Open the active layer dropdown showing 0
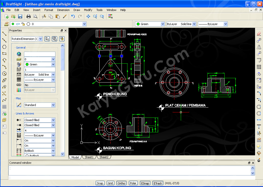This screenshot has height=187, width=263. tap(84, 24)
